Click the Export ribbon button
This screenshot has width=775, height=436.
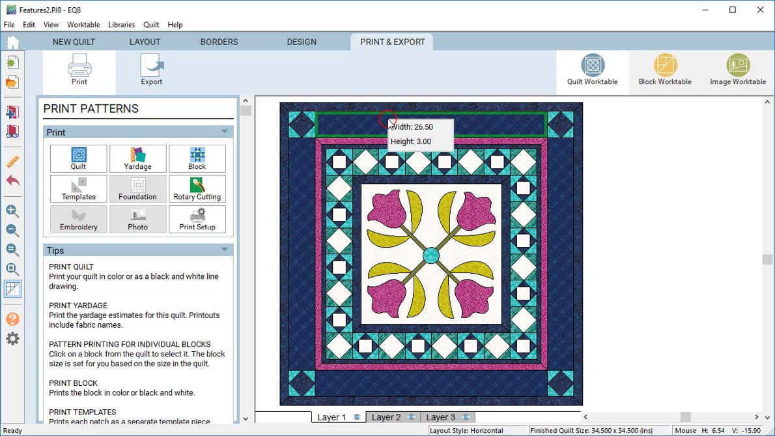click(151, 70)
